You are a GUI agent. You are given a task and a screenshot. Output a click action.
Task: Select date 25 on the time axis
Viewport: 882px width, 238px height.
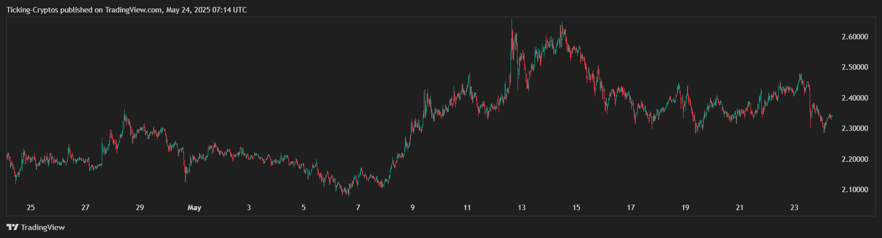pyautogui.click(x=31, y=208)
